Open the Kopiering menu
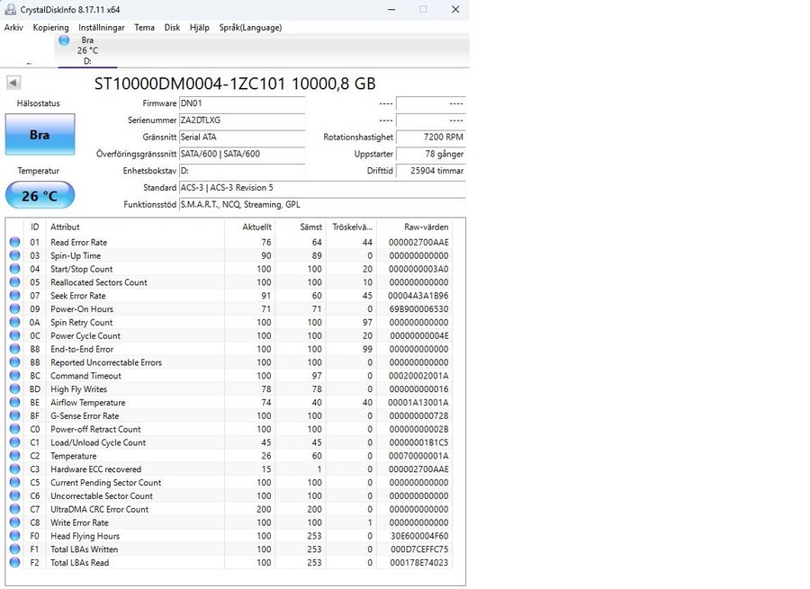 (50, 27)
